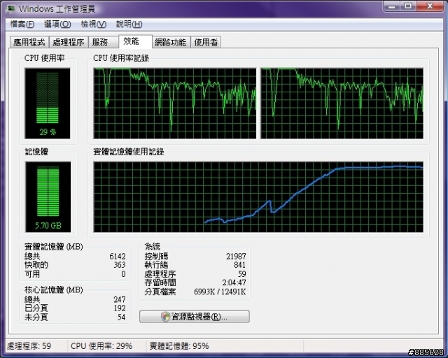Screen dimensions: 448x358
Task: Click the physical memory usage history graph
Action: click(258, 197)
